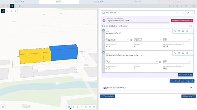The height and width of the screenshot is (110, 197).
Task: Tick Alle Gebäude dieser Gruppe checkbox
Action: coord(103,26)
